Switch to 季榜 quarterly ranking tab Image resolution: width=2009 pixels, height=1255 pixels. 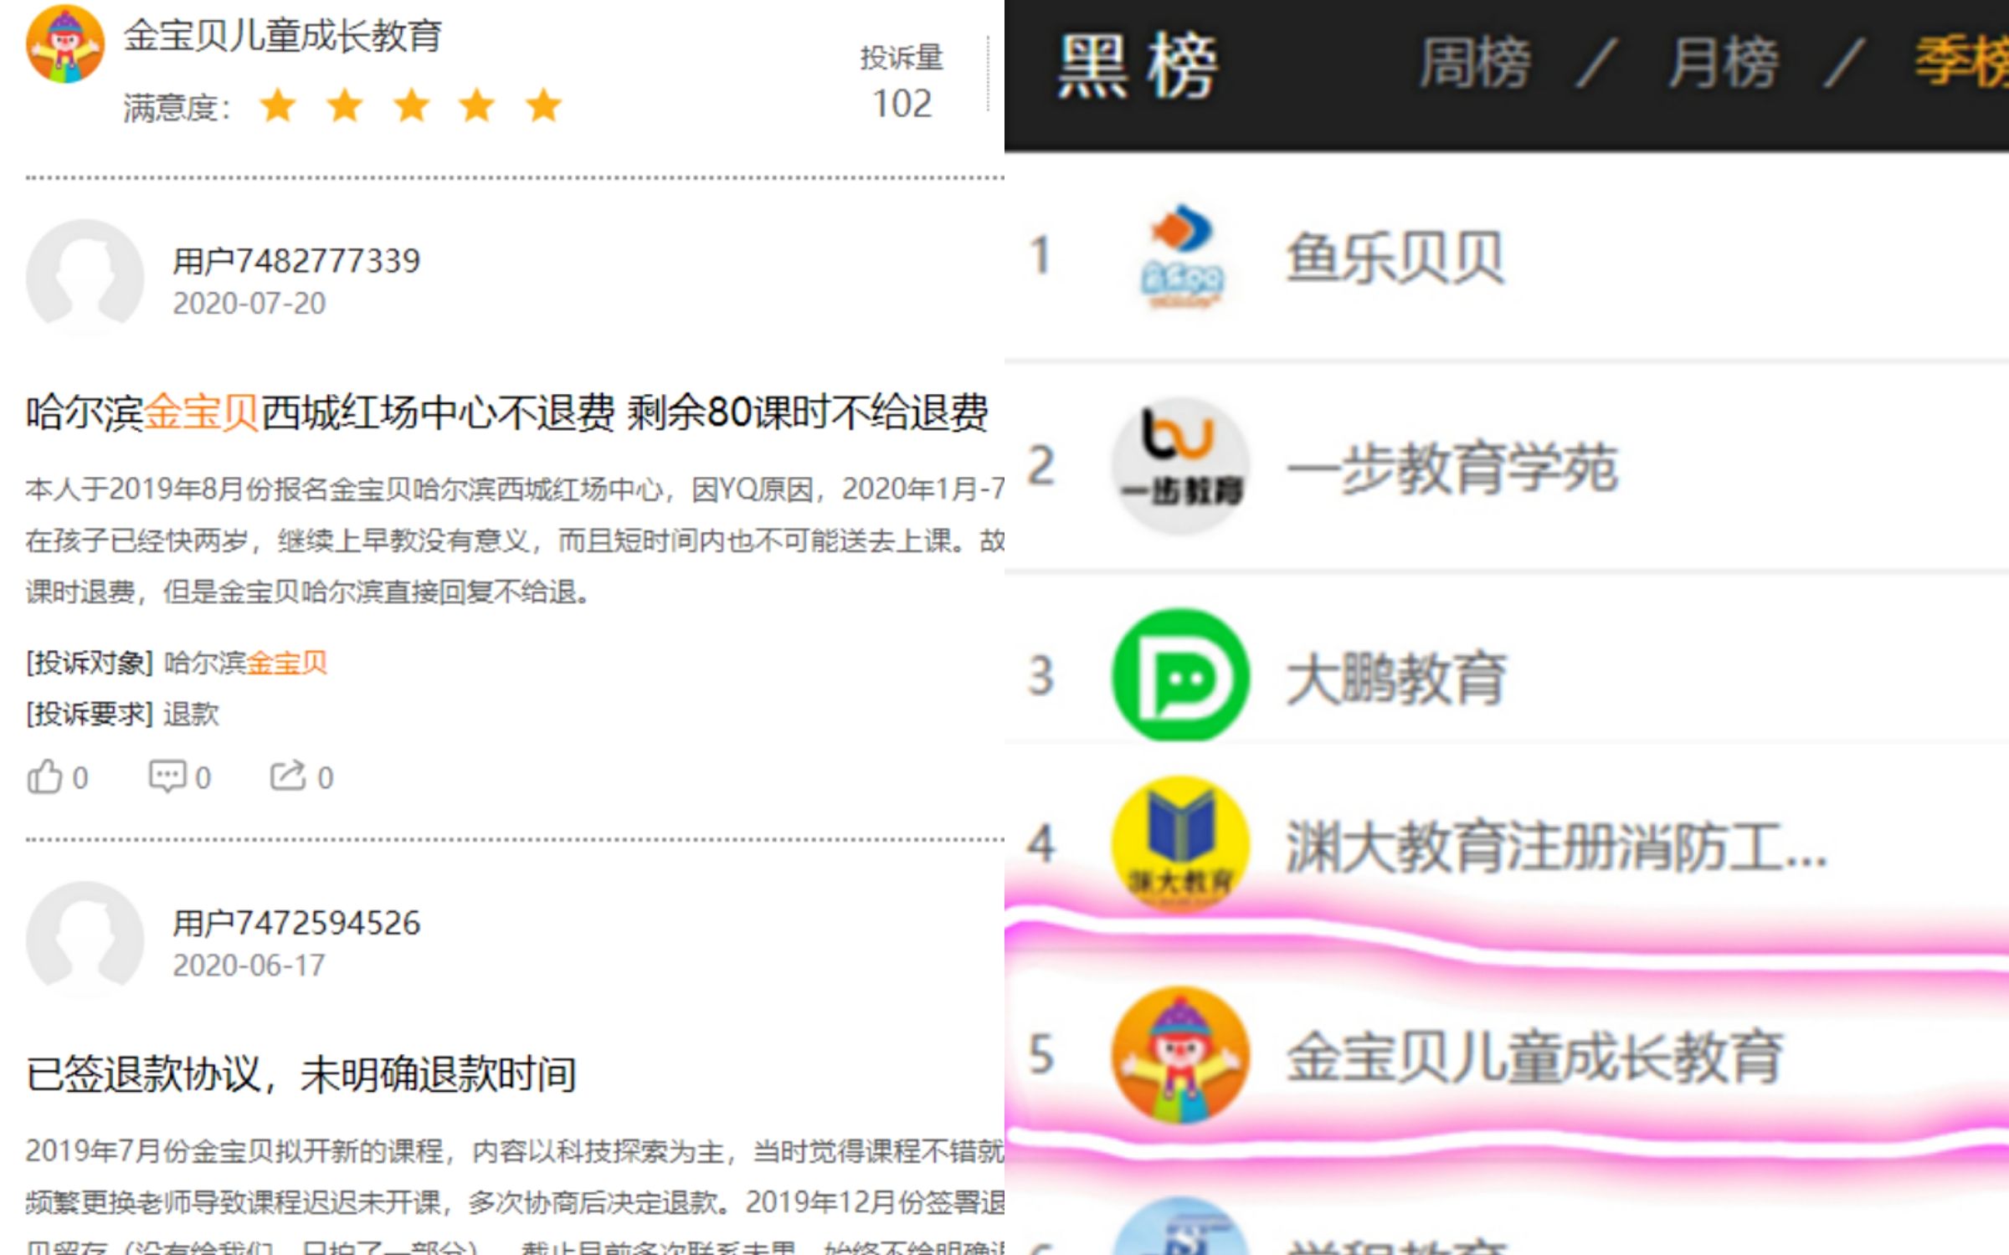[1961, 64]
